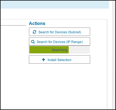116x110 pixels.
Task: Start Search for Devices (Subnet)
Action: 60,32
